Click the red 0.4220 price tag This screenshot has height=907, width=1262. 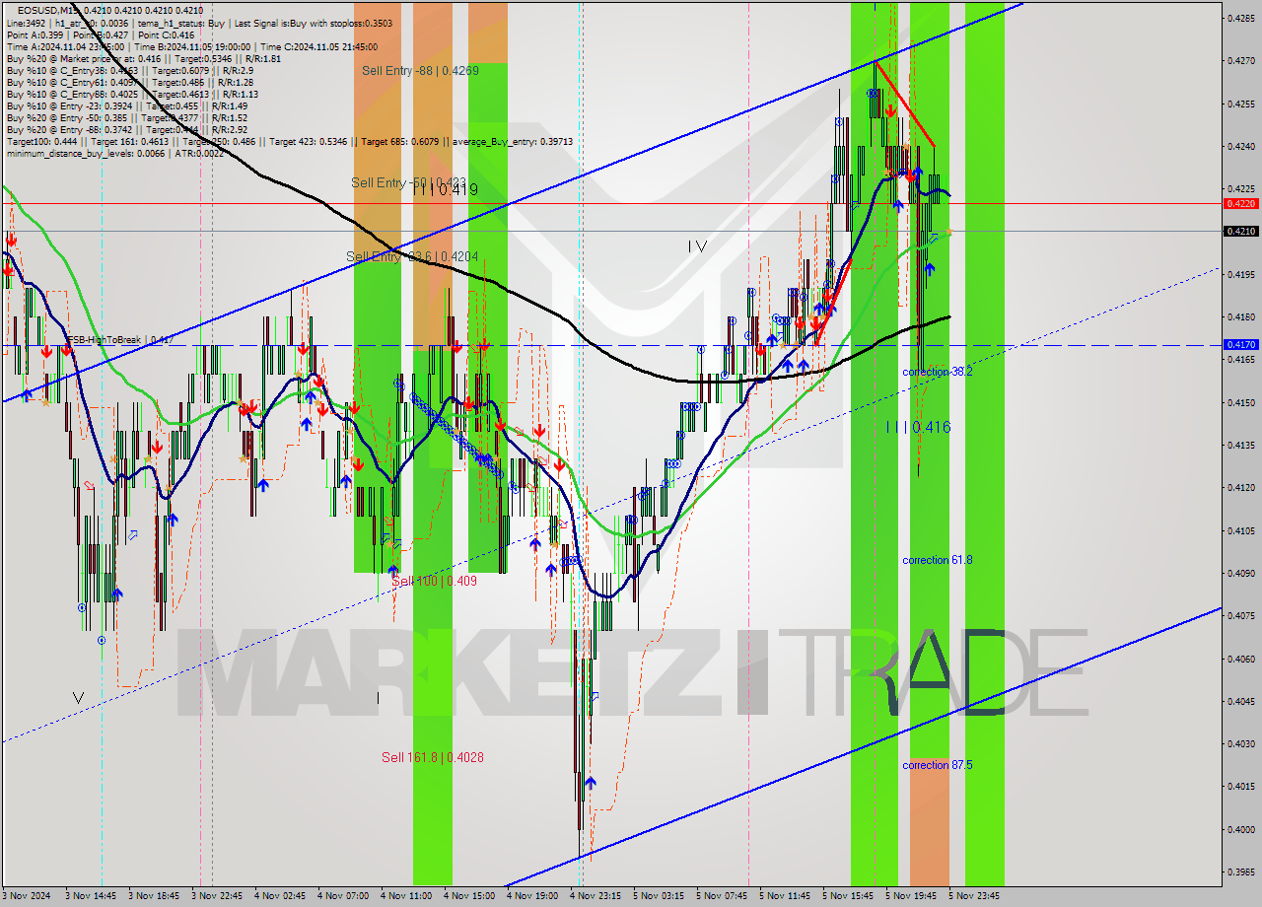tap(1240, 203)
